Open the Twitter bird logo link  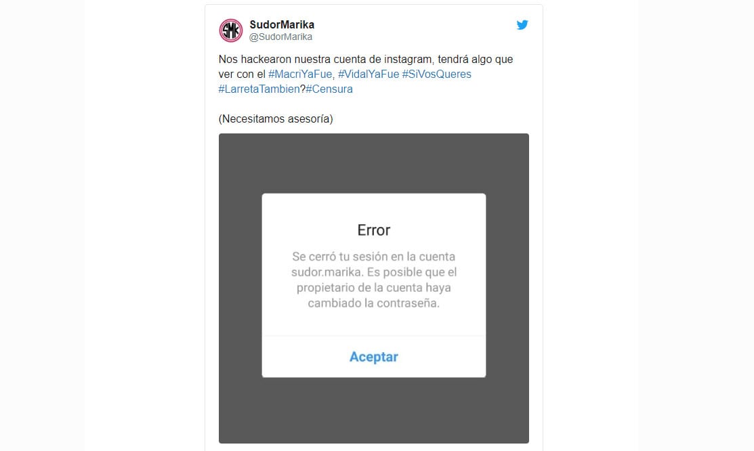(x=522, y=24)
